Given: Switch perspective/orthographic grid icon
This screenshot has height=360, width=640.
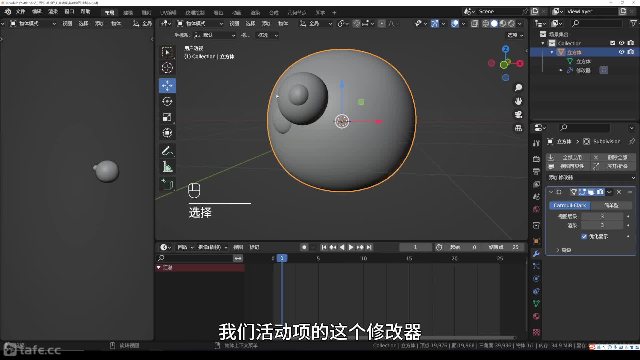Looking at the screenshot, I should [518, 128].
